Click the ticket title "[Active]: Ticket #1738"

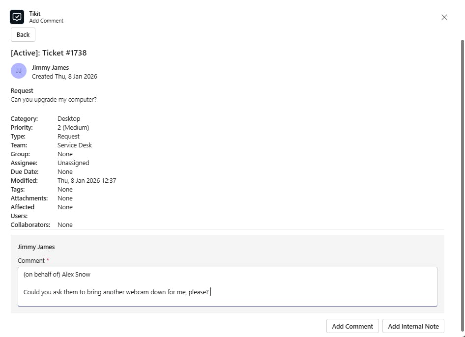49,53
